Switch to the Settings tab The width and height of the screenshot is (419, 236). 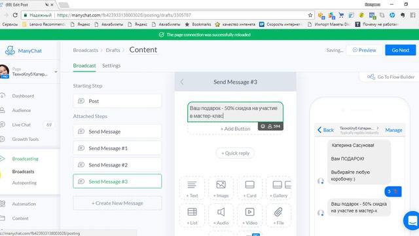click(111, 66)
